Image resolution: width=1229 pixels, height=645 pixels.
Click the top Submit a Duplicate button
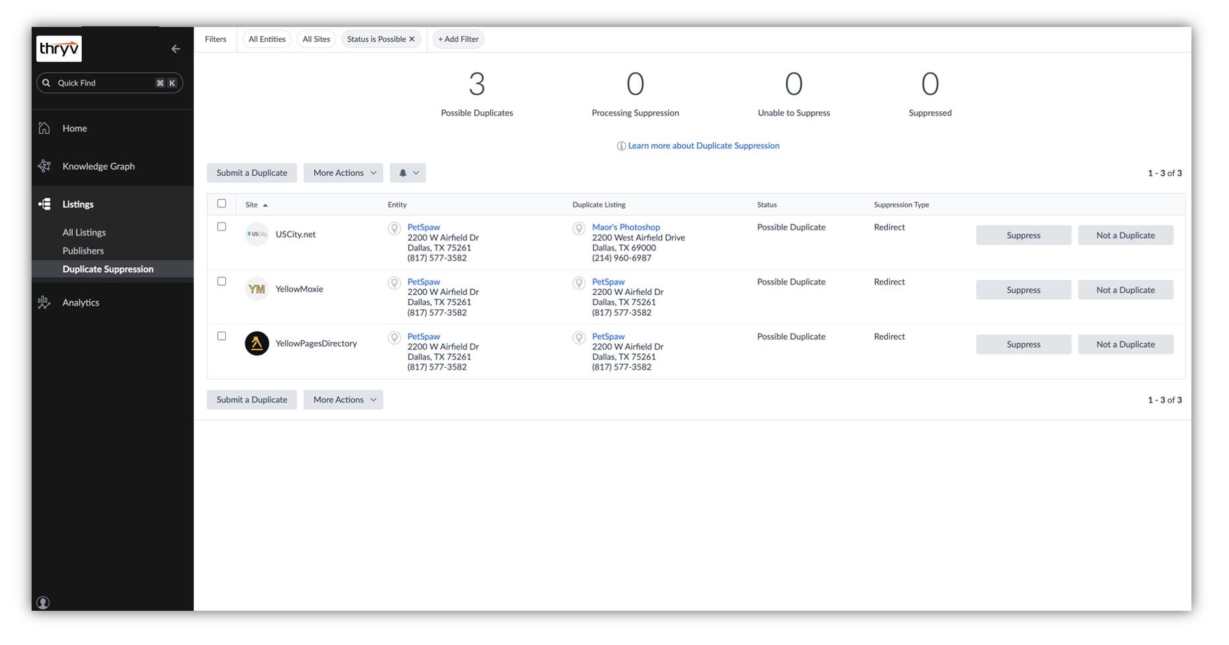(x=252, y=173)
